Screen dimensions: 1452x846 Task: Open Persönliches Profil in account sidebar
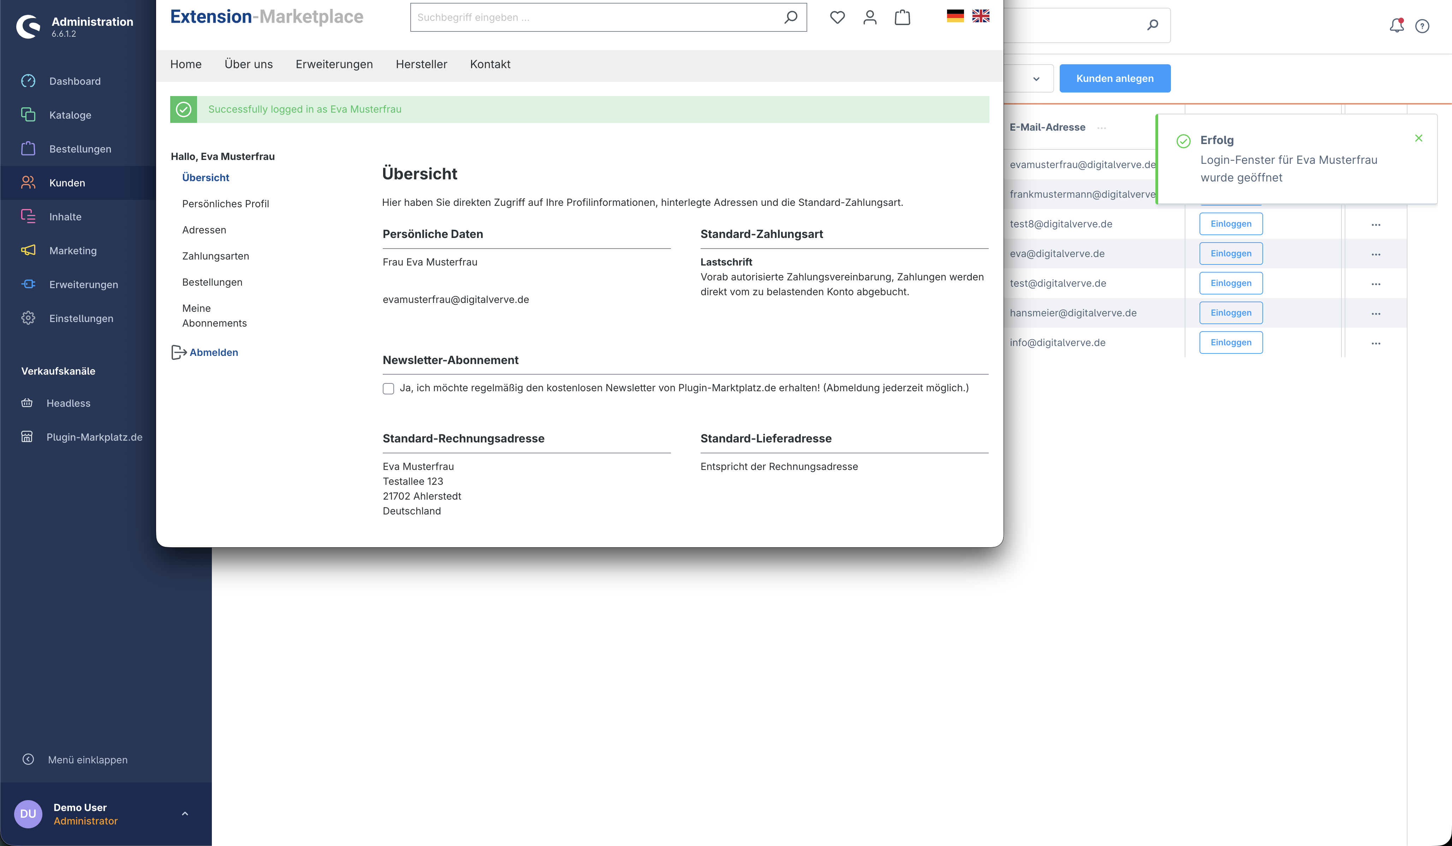click(225, 203)
